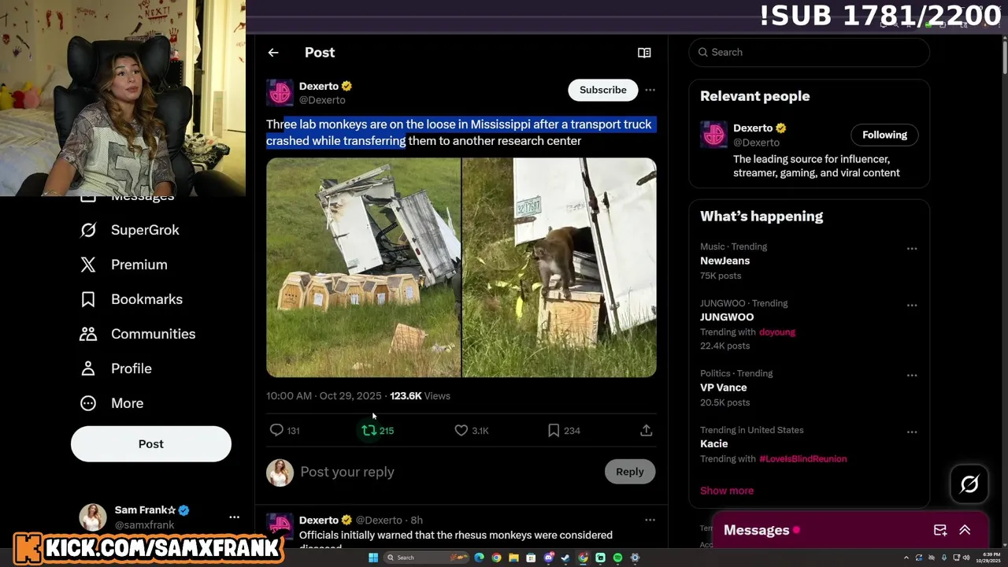Open Spotify from the taskbar

[x=617, y=558]
